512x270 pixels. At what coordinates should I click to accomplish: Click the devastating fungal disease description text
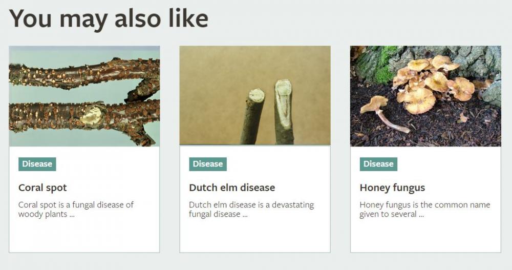pos(251,210)
